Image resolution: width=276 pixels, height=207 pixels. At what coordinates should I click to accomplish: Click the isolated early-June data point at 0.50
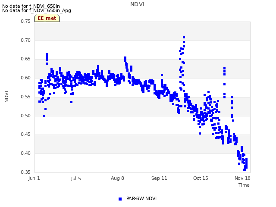44,116
